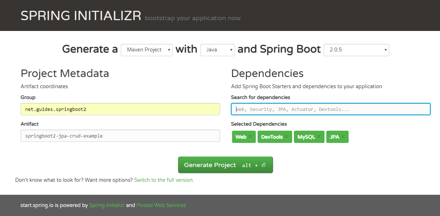Click the SPRING INITIALIZR header title
The width and height of the screenshot is (440, 216).
81,15
